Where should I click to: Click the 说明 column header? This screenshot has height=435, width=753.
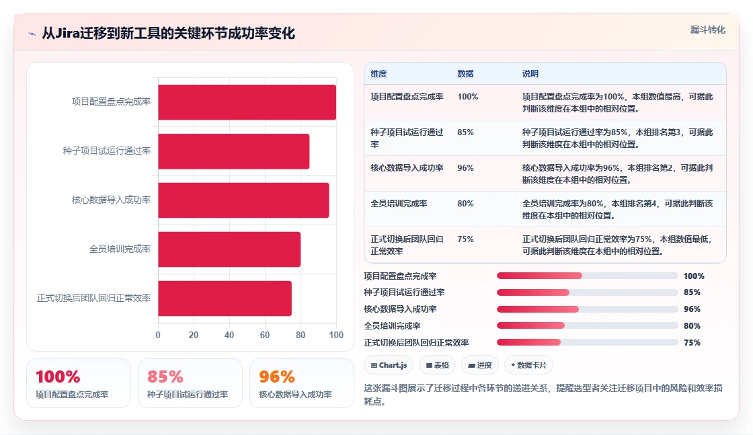click(530, 73)
